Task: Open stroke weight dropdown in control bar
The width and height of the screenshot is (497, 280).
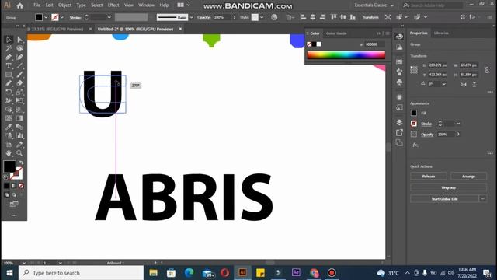Action: [x=109, y=17]
